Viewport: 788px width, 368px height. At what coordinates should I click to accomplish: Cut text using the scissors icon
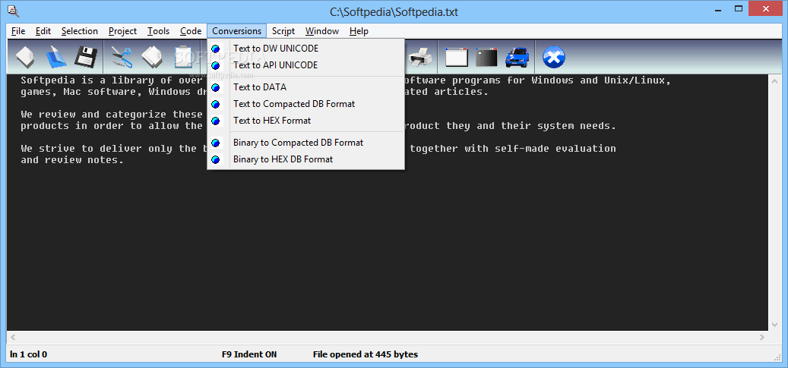122,57
